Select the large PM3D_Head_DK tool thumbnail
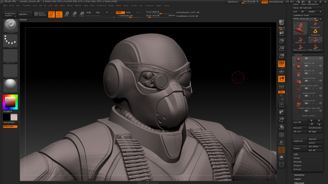 click(300, 28)
